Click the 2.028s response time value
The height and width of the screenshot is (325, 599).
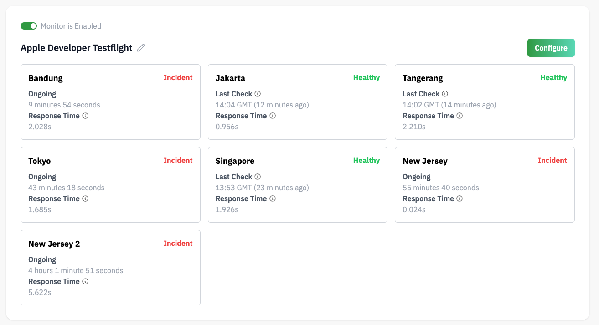[40, 127]
